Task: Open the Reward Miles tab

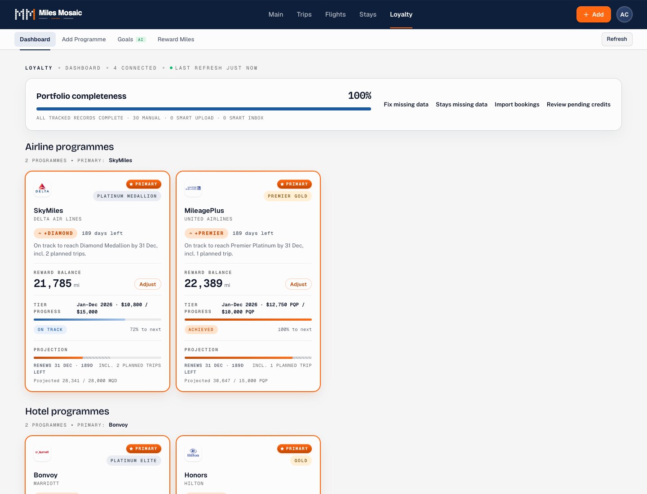Action: (176, 40)
